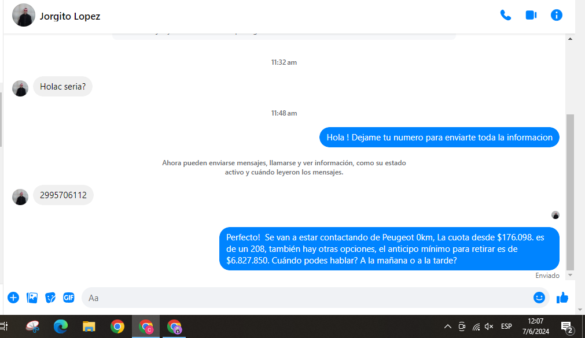The height and width of the screenshot is (338, 585).
Task: Open Jorgito Lopez profile picture in header
Action: [24, 15]
